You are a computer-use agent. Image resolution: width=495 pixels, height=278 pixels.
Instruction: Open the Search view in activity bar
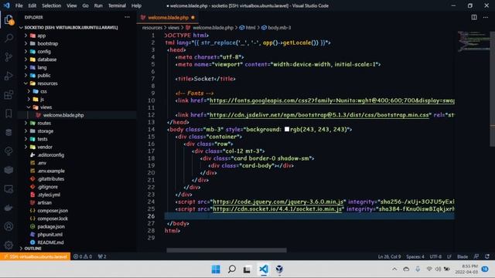point(9,38)
